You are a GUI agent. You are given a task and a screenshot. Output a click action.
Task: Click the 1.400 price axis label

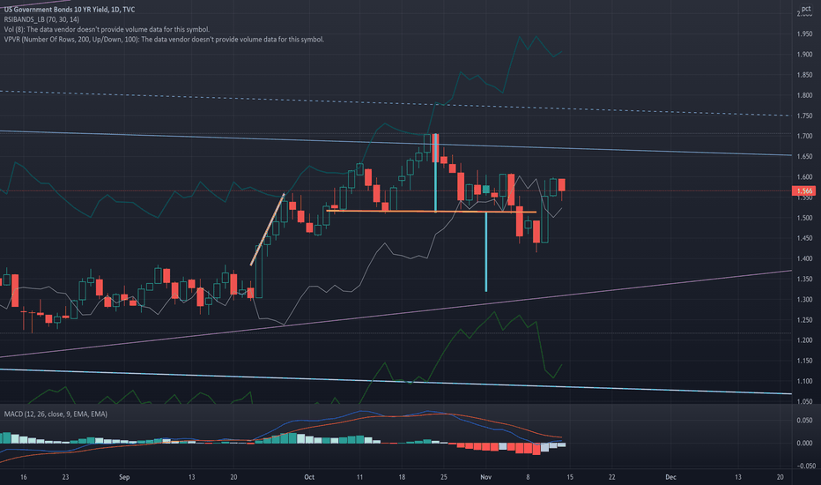tap(805, 259)
